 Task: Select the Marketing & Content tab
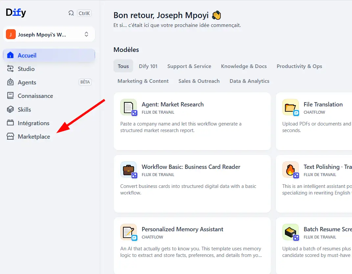coord(143,81)
